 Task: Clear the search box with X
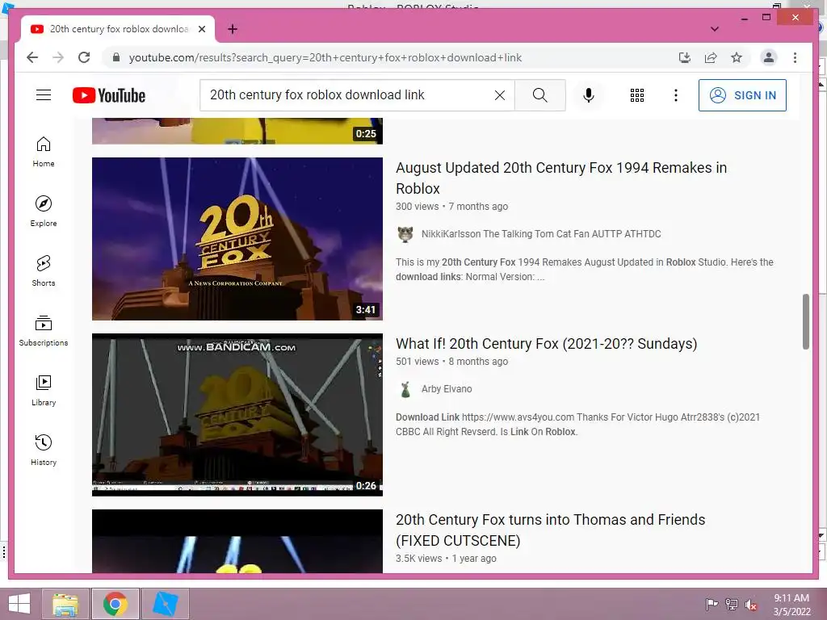point(499,95)
